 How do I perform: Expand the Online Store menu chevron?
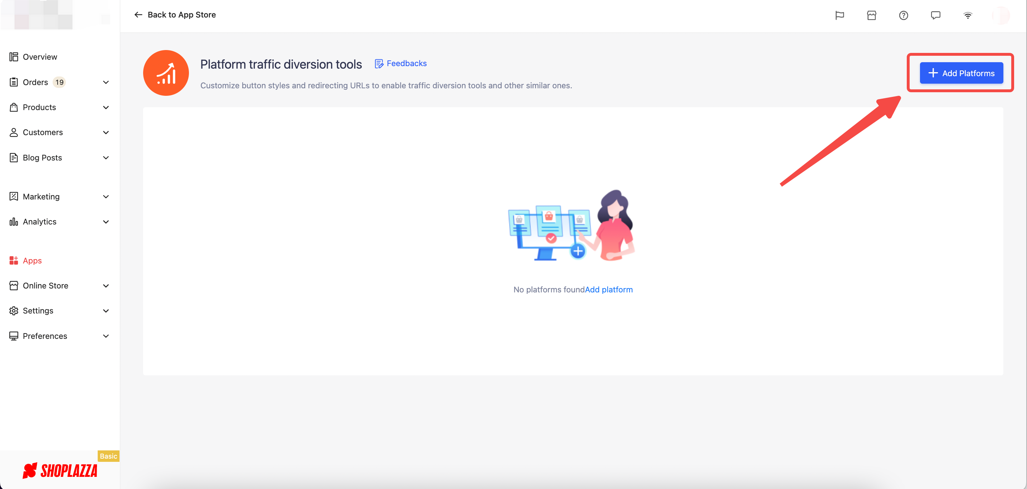(x=106, y=286)
